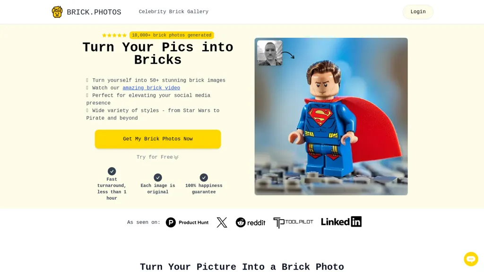The image size is (484, 272).
Task: Open the chat widget bubble
Action: [471, 259]
